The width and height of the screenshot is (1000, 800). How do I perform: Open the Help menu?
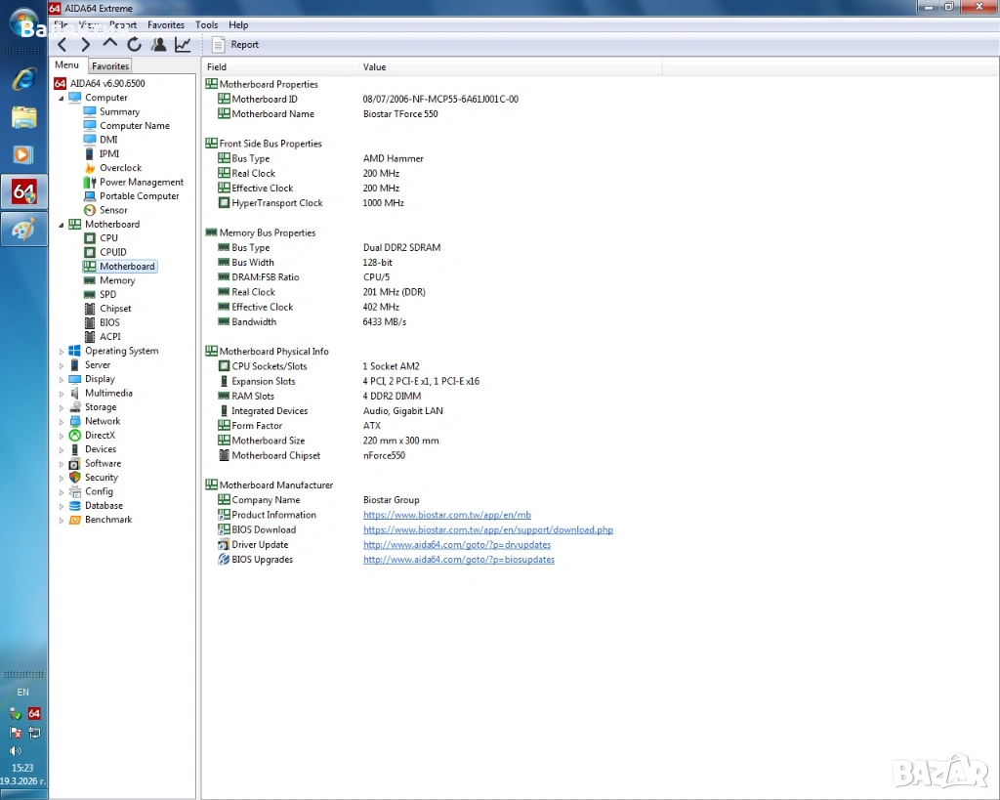pyautogui.click(x=238, y=24)
